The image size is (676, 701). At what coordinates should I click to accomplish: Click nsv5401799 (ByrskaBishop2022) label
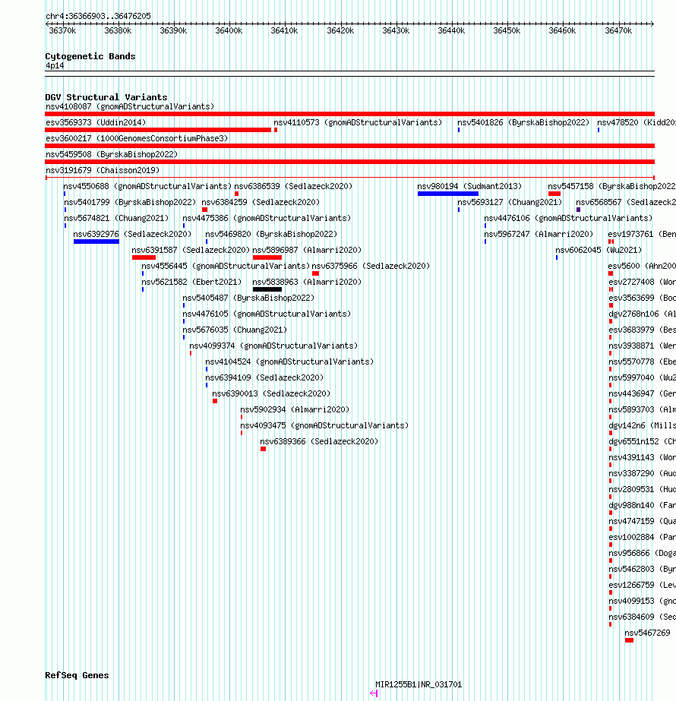coord(130,202)
